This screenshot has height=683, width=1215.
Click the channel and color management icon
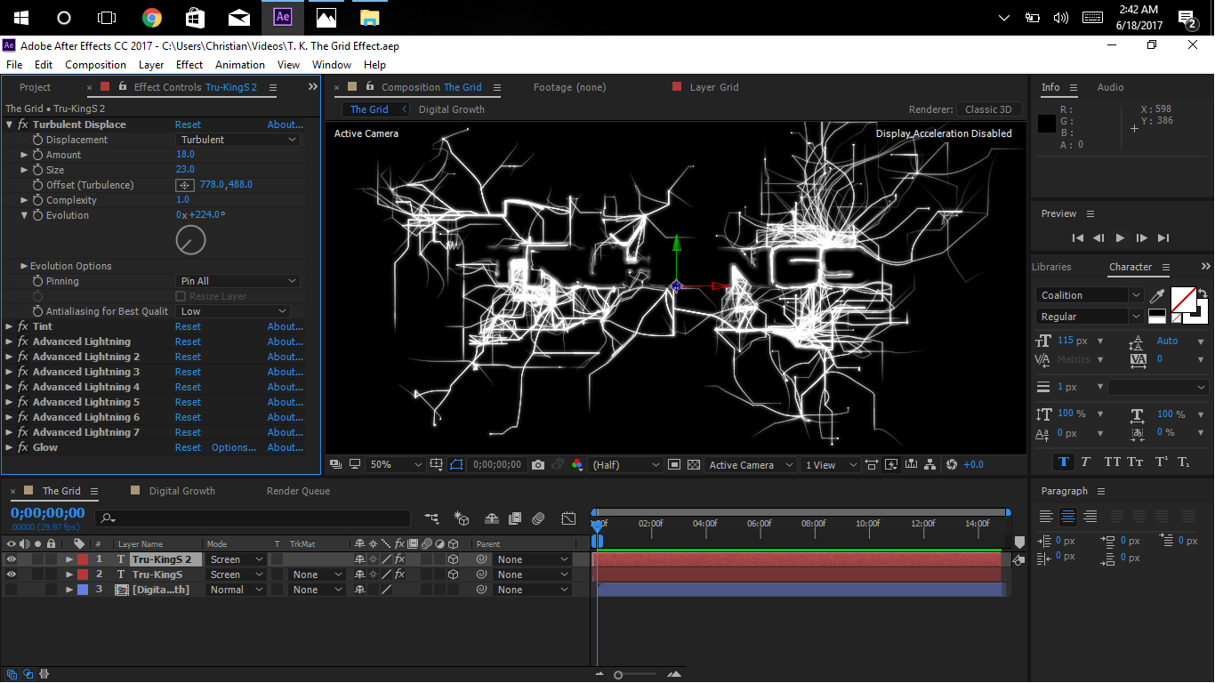577,465
